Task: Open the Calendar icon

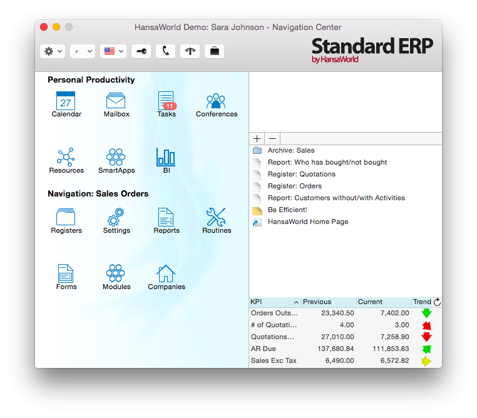Action: [66, 104]
